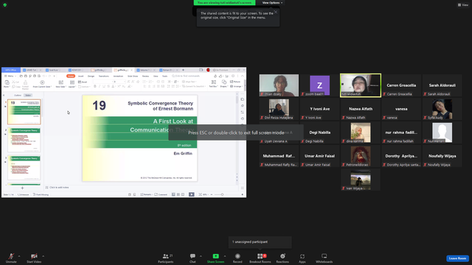The width and height of the screenshot is (472, 265).
Task: Select the Carren Greacellia participant tile
Action: 401,85
